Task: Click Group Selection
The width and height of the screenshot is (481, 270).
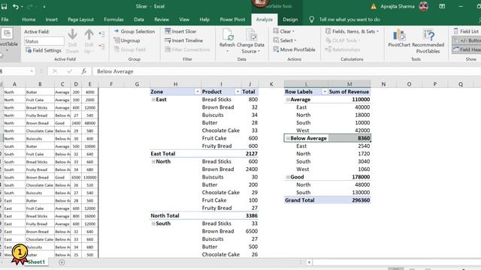Action: coord(135,31)
